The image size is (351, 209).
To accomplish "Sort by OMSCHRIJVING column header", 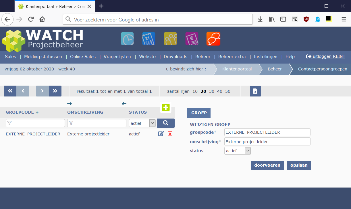I will (85, 112).
